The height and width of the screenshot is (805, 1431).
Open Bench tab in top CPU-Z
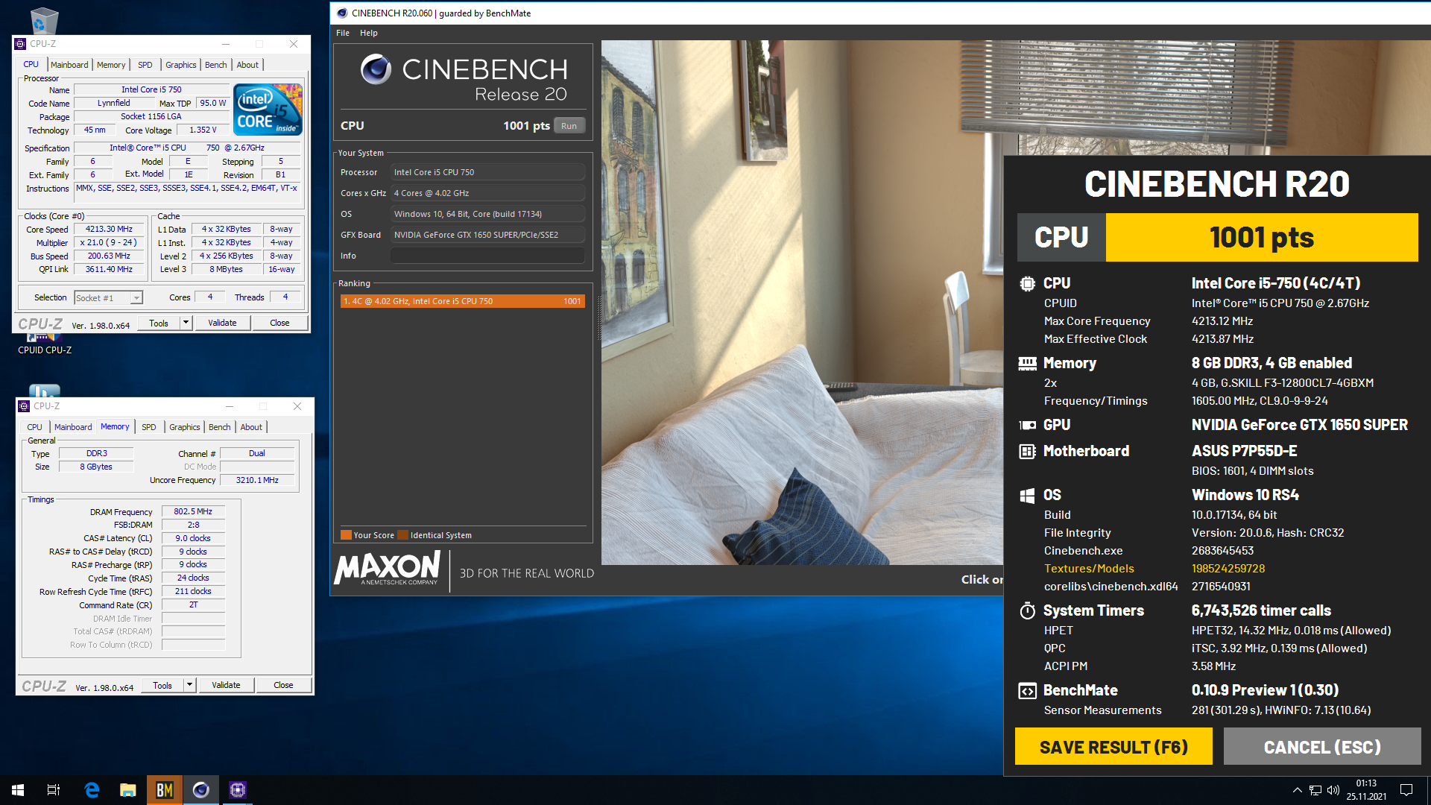(216, 65)
